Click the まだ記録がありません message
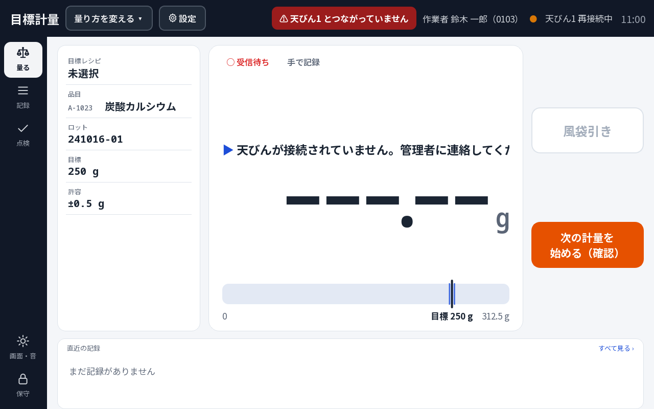This screenshot has width=654, height=409. [112, 371]
